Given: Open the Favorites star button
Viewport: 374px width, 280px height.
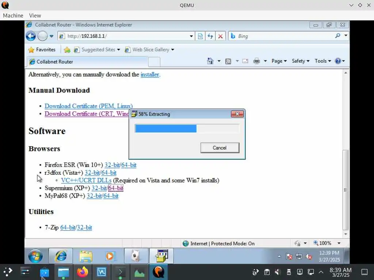Looking at the screenshot, I should 42,50.
